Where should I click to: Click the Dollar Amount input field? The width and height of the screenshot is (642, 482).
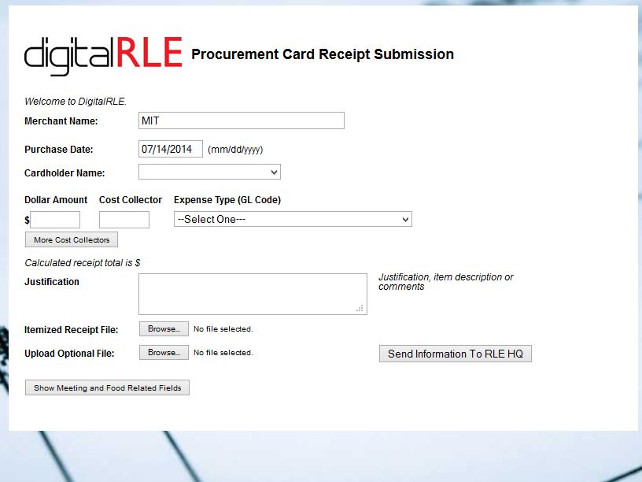[55, 220]
